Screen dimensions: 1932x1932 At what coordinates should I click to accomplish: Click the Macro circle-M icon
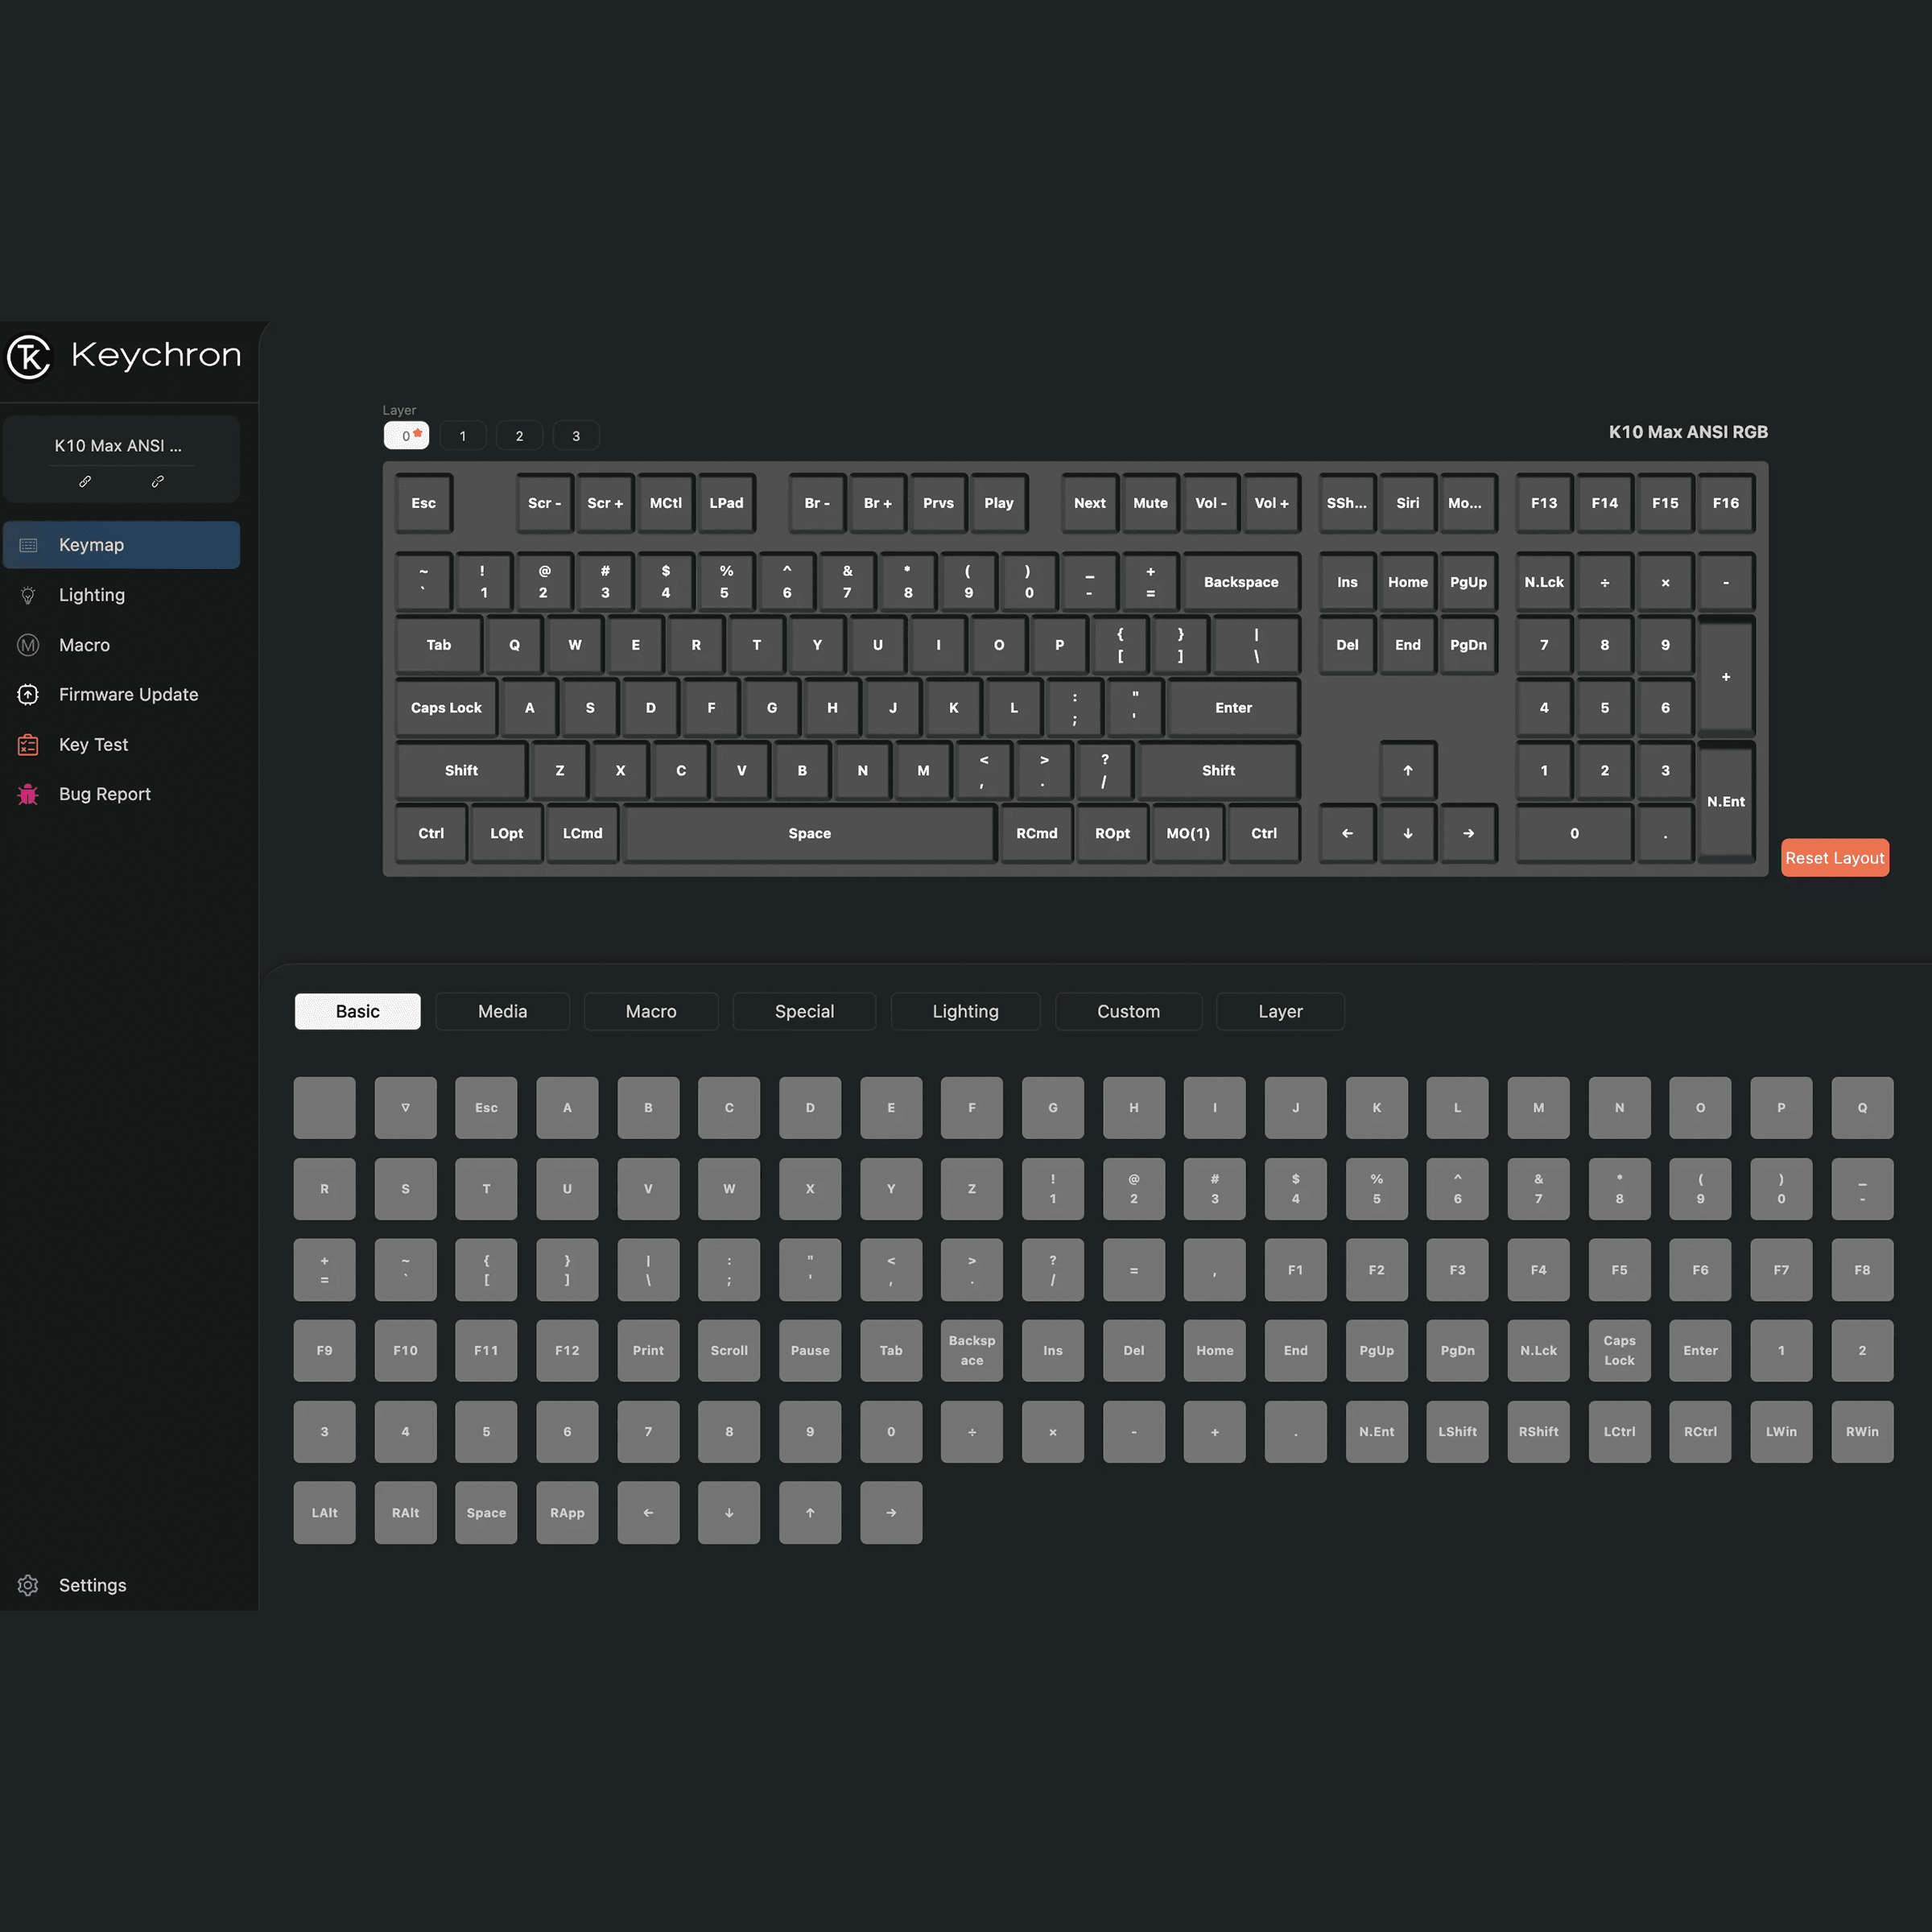tap(28, 645)
